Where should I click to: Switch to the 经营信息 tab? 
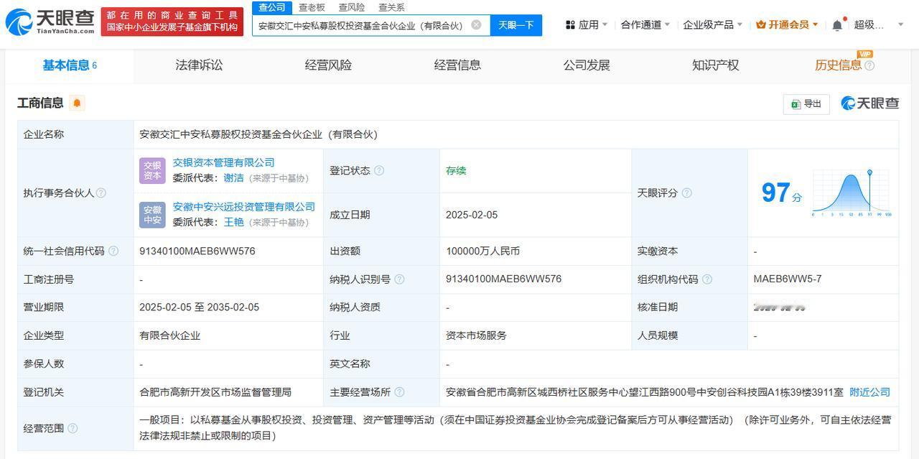tap(457, 65)
